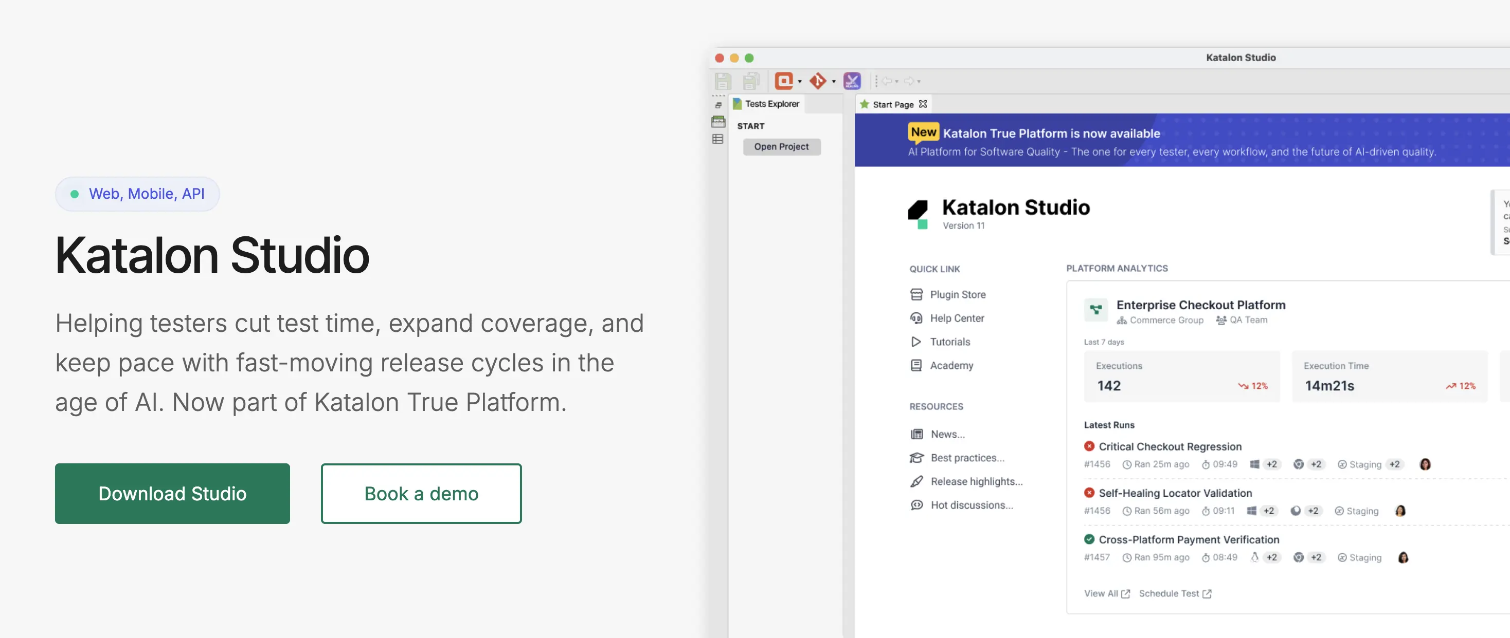Click the user avatar on Self-Healing Locator Validation row
The height and width of the screenshot is (638, 1510).
point(1400,511)
